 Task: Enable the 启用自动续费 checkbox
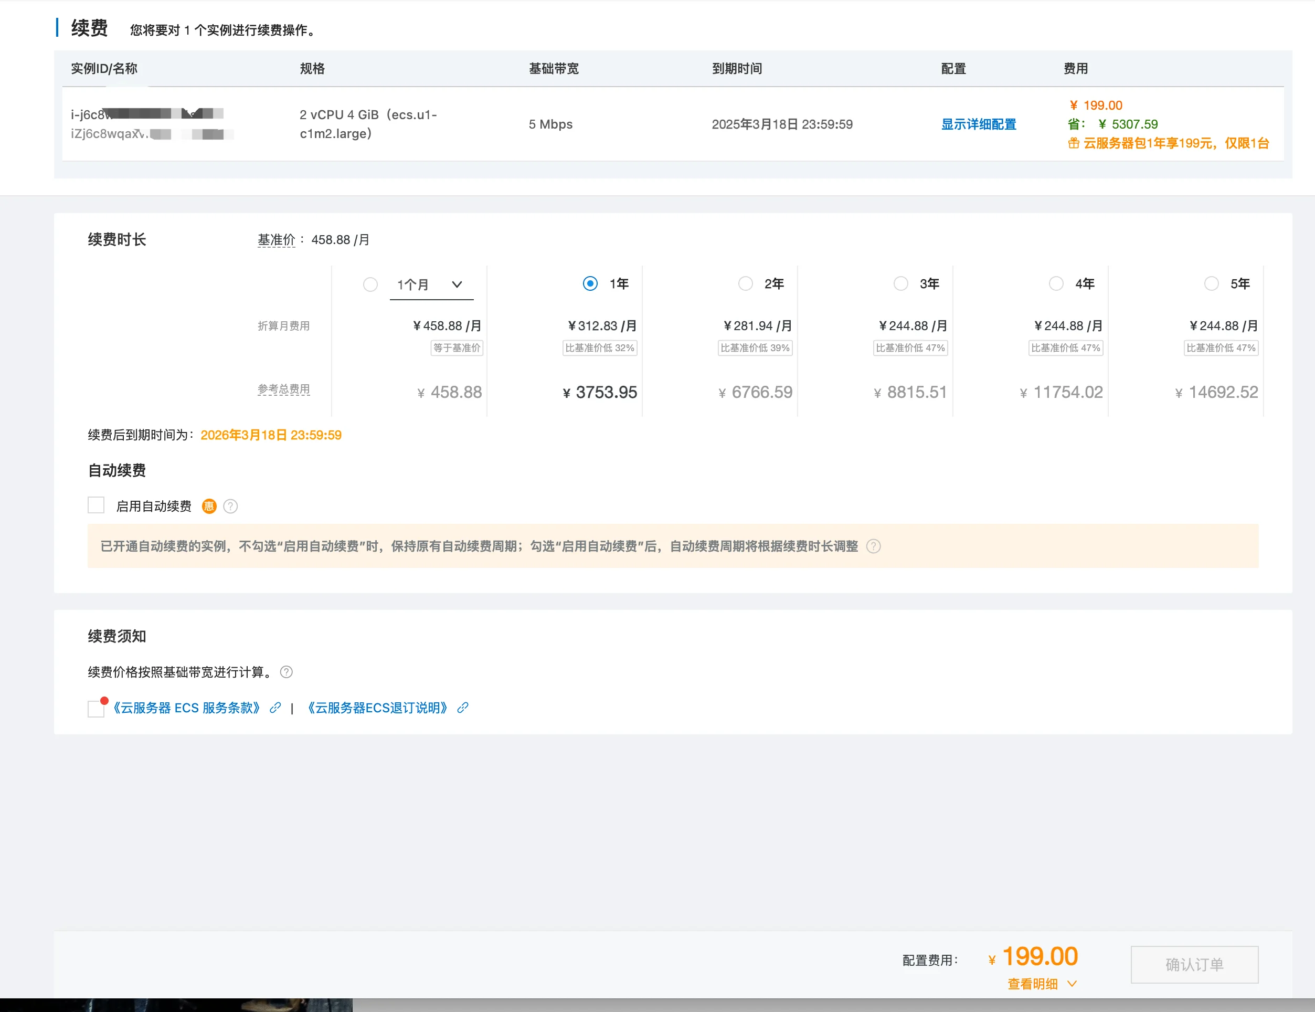tap(97, 505)
